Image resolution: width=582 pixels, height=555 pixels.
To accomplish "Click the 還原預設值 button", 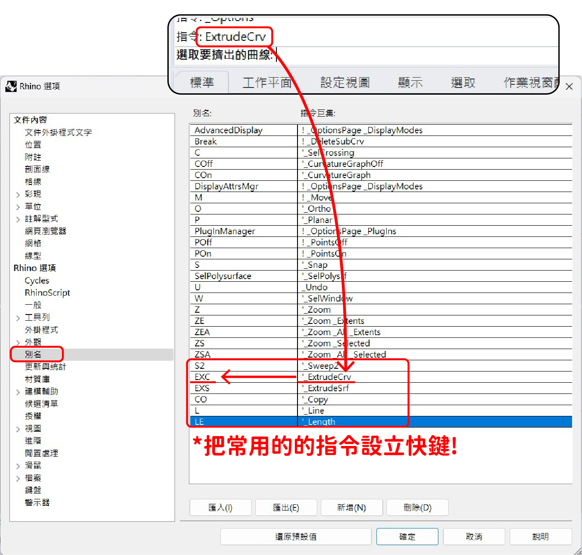I will tap(296, 537).
